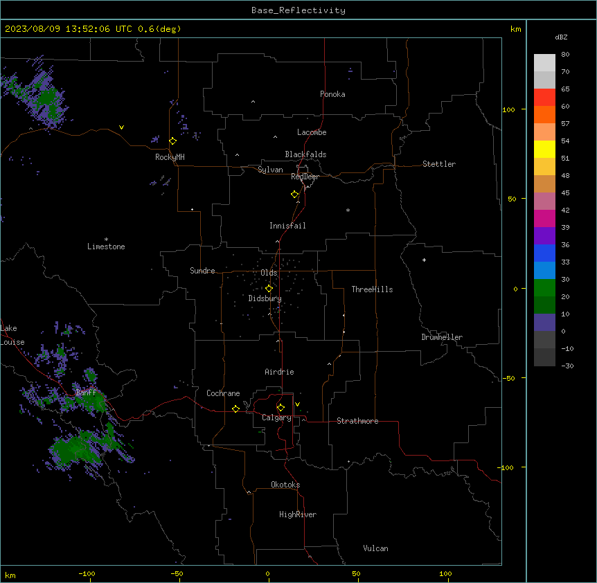
Task: Click the ThreeHills town label
Action: (372, 289)
